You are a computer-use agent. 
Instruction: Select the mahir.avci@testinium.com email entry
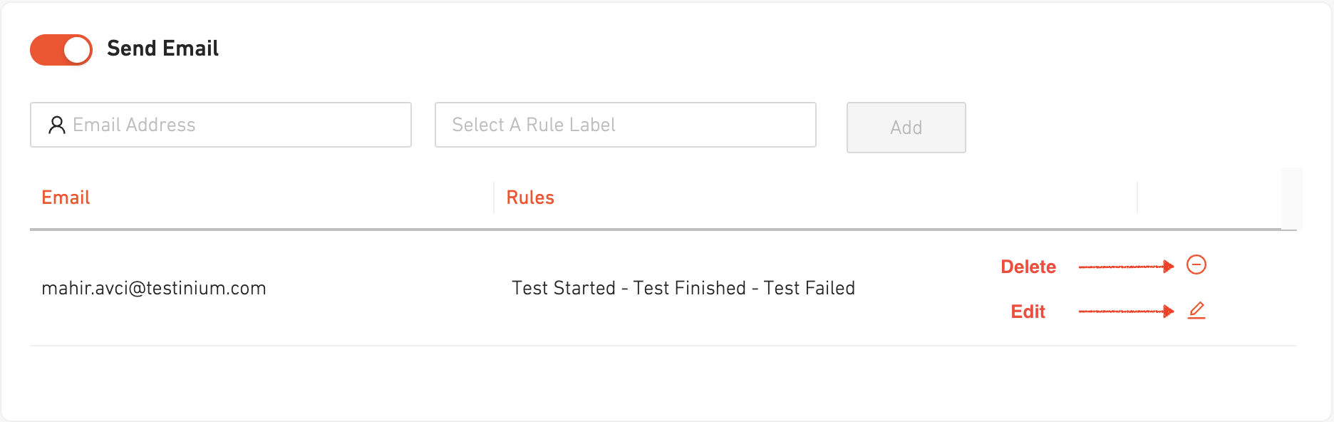(x=154, y=288)
